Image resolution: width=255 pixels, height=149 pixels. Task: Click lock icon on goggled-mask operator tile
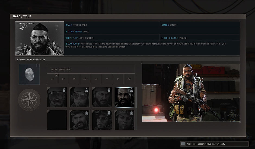pyautogui.click(x=64, y=90)
